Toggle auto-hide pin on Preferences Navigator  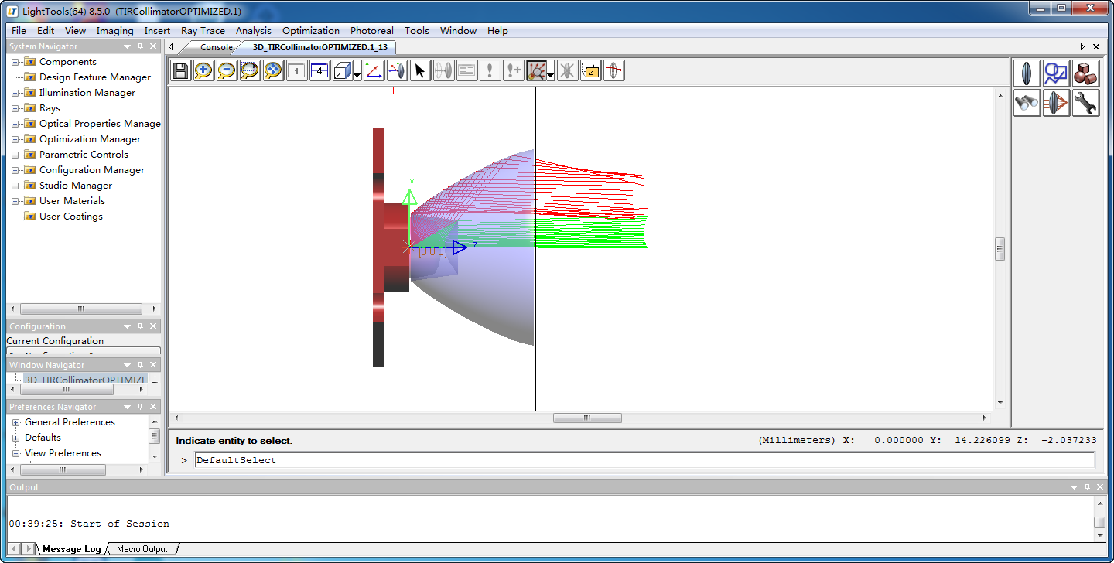[141, 407]
